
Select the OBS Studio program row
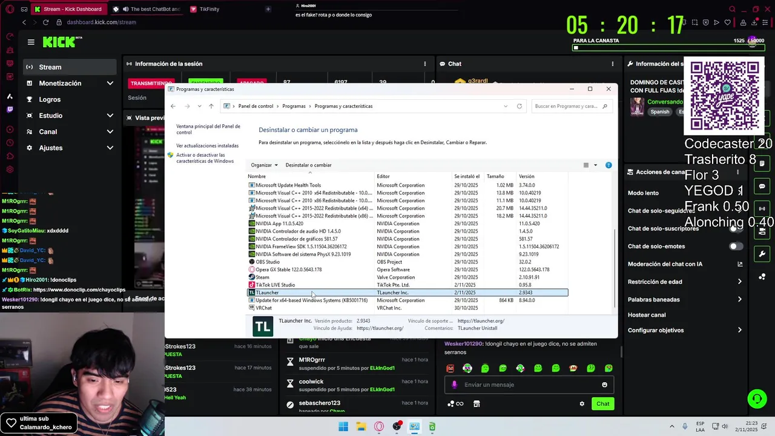[407, 262]
